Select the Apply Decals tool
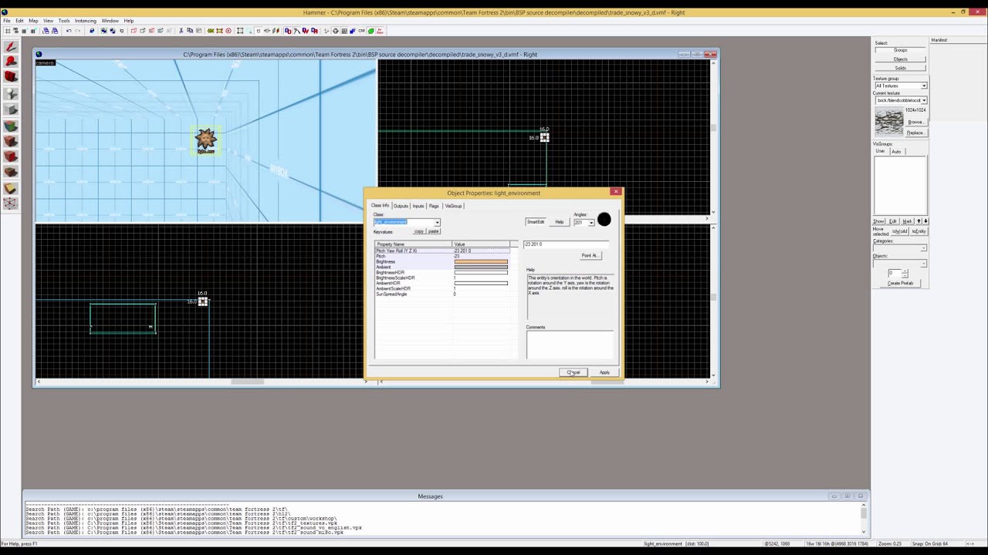The height and width of the screenshot is (555, 988). coord(11,156)
